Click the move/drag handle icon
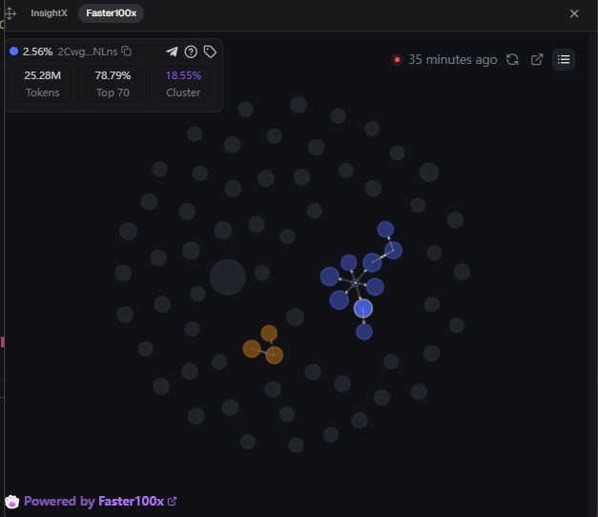 (x=10, y=13)
